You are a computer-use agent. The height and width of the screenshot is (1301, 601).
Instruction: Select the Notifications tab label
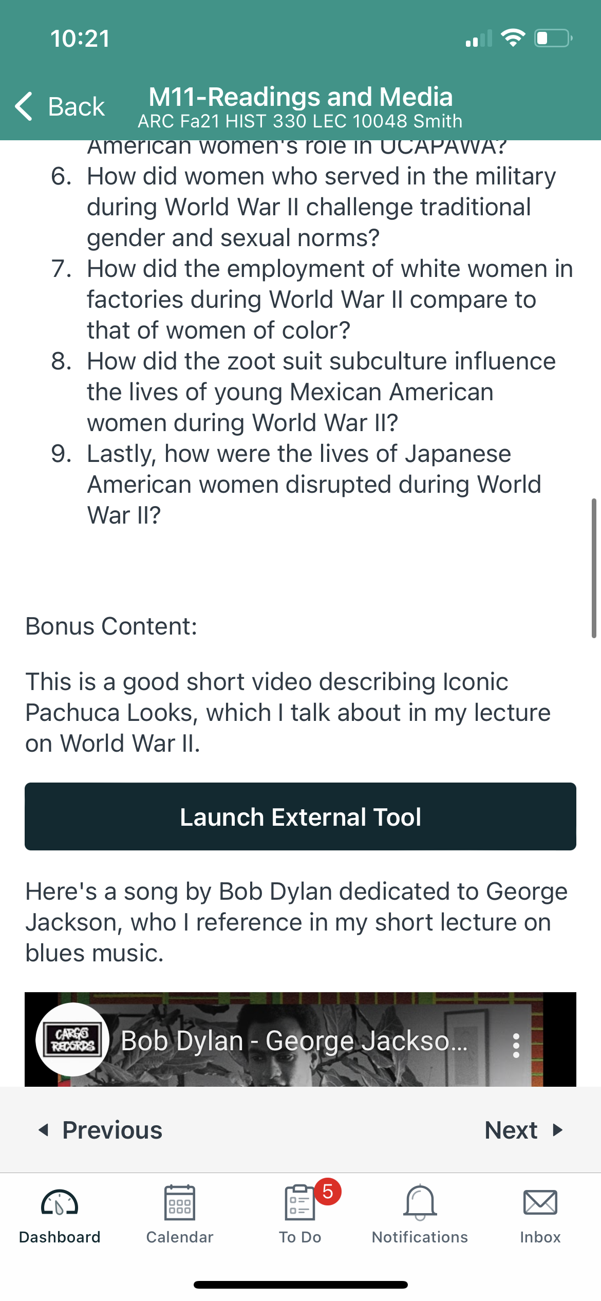(420, 1237)
